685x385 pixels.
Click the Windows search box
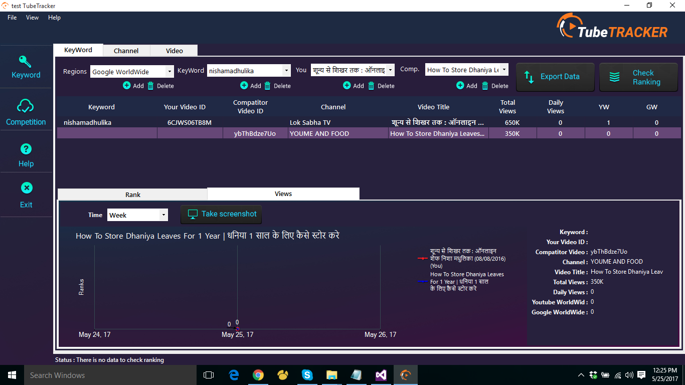click(x=110, y=375)
